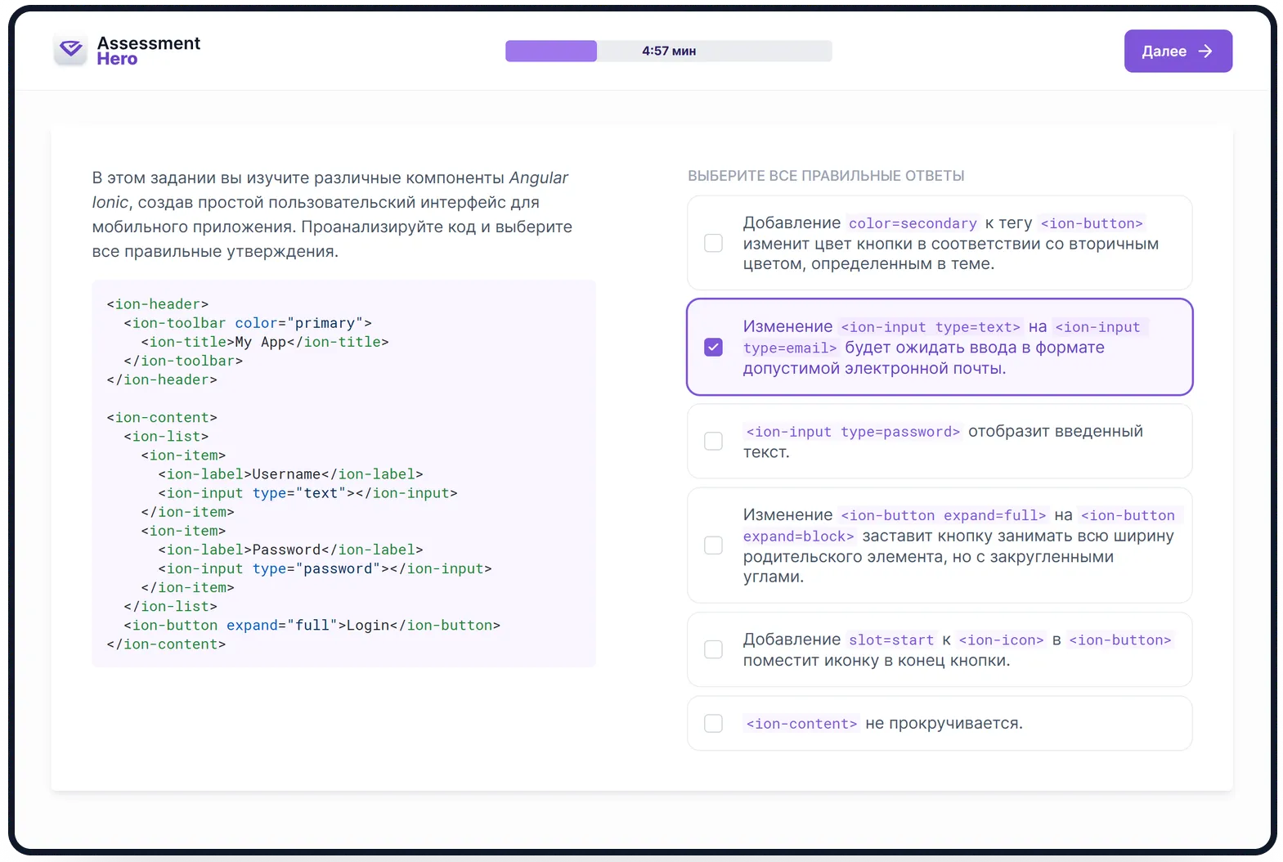The height and width of the screenshot is (862, 1283).
Task: Click the slot=start code tag in the answers
Action: click(x=890, y=640)
